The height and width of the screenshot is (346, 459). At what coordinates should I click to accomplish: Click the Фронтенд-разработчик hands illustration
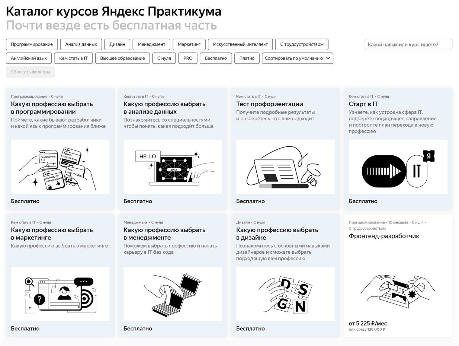[398, 291]
